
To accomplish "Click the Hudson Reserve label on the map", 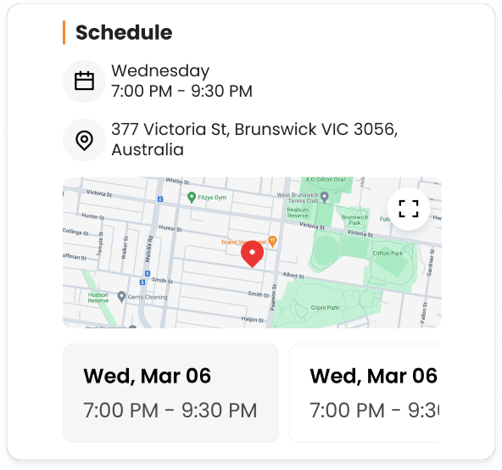I will tap(98, 298).
